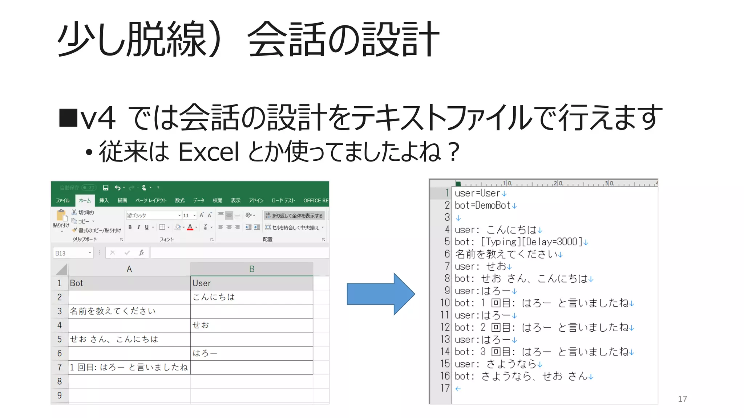Open the Name Box B13 dropdown
744x418 pixels.
[90, 253]
